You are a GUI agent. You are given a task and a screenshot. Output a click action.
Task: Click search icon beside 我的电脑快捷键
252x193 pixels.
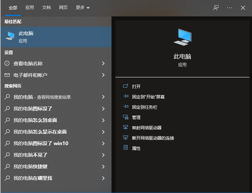coord(7,166)
